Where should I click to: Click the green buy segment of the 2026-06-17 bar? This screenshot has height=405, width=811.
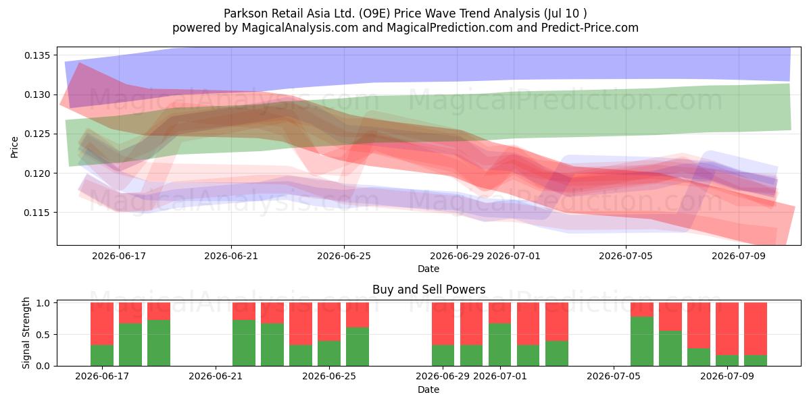[x=102, y=355]
